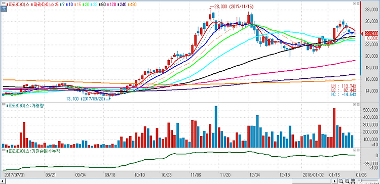Viewport: 380px width, 184px height.
Task: Select the 10-day moving average legend label
Action: [x=69, y=5]
